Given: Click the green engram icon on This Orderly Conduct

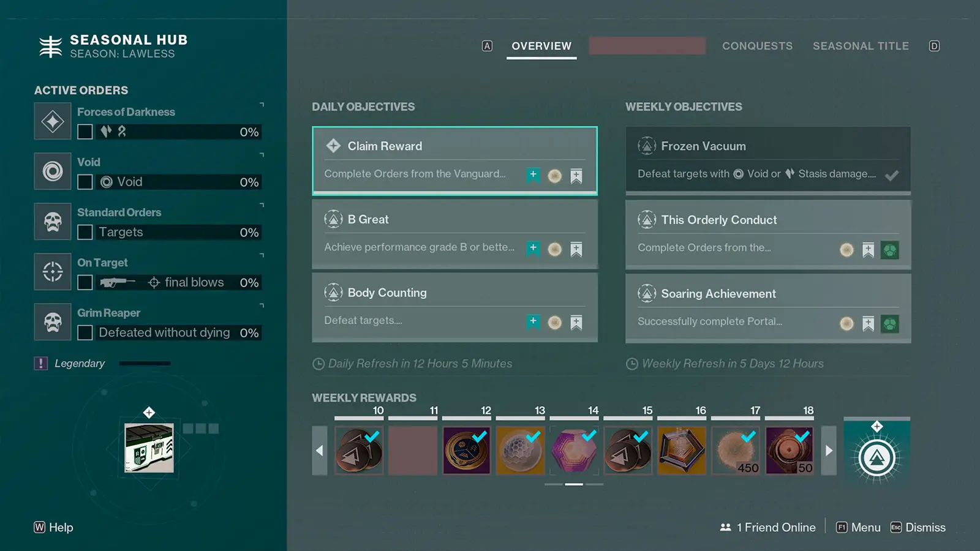Looking at the screenshot, I should point(889,250).
